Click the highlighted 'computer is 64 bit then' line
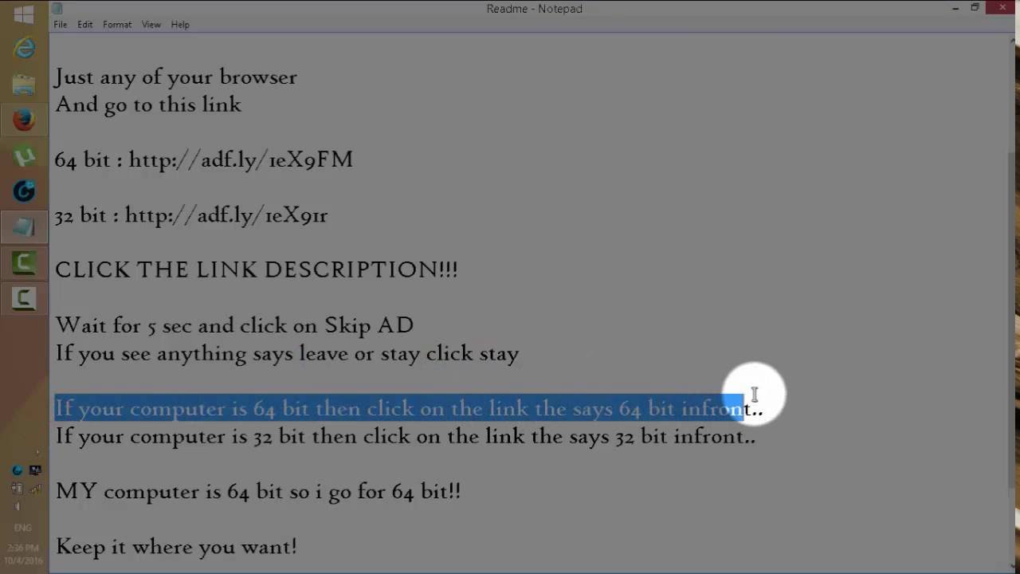The height and width of the screenshot is (574, 1020). (408, 408)
